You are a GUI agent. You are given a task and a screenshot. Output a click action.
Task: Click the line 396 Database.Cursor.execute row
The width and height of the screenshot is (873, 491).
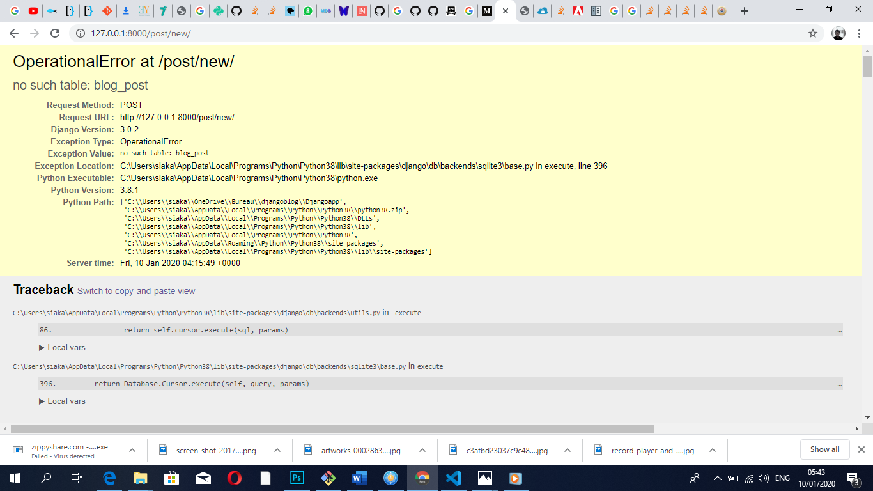(x=440, y=384)
